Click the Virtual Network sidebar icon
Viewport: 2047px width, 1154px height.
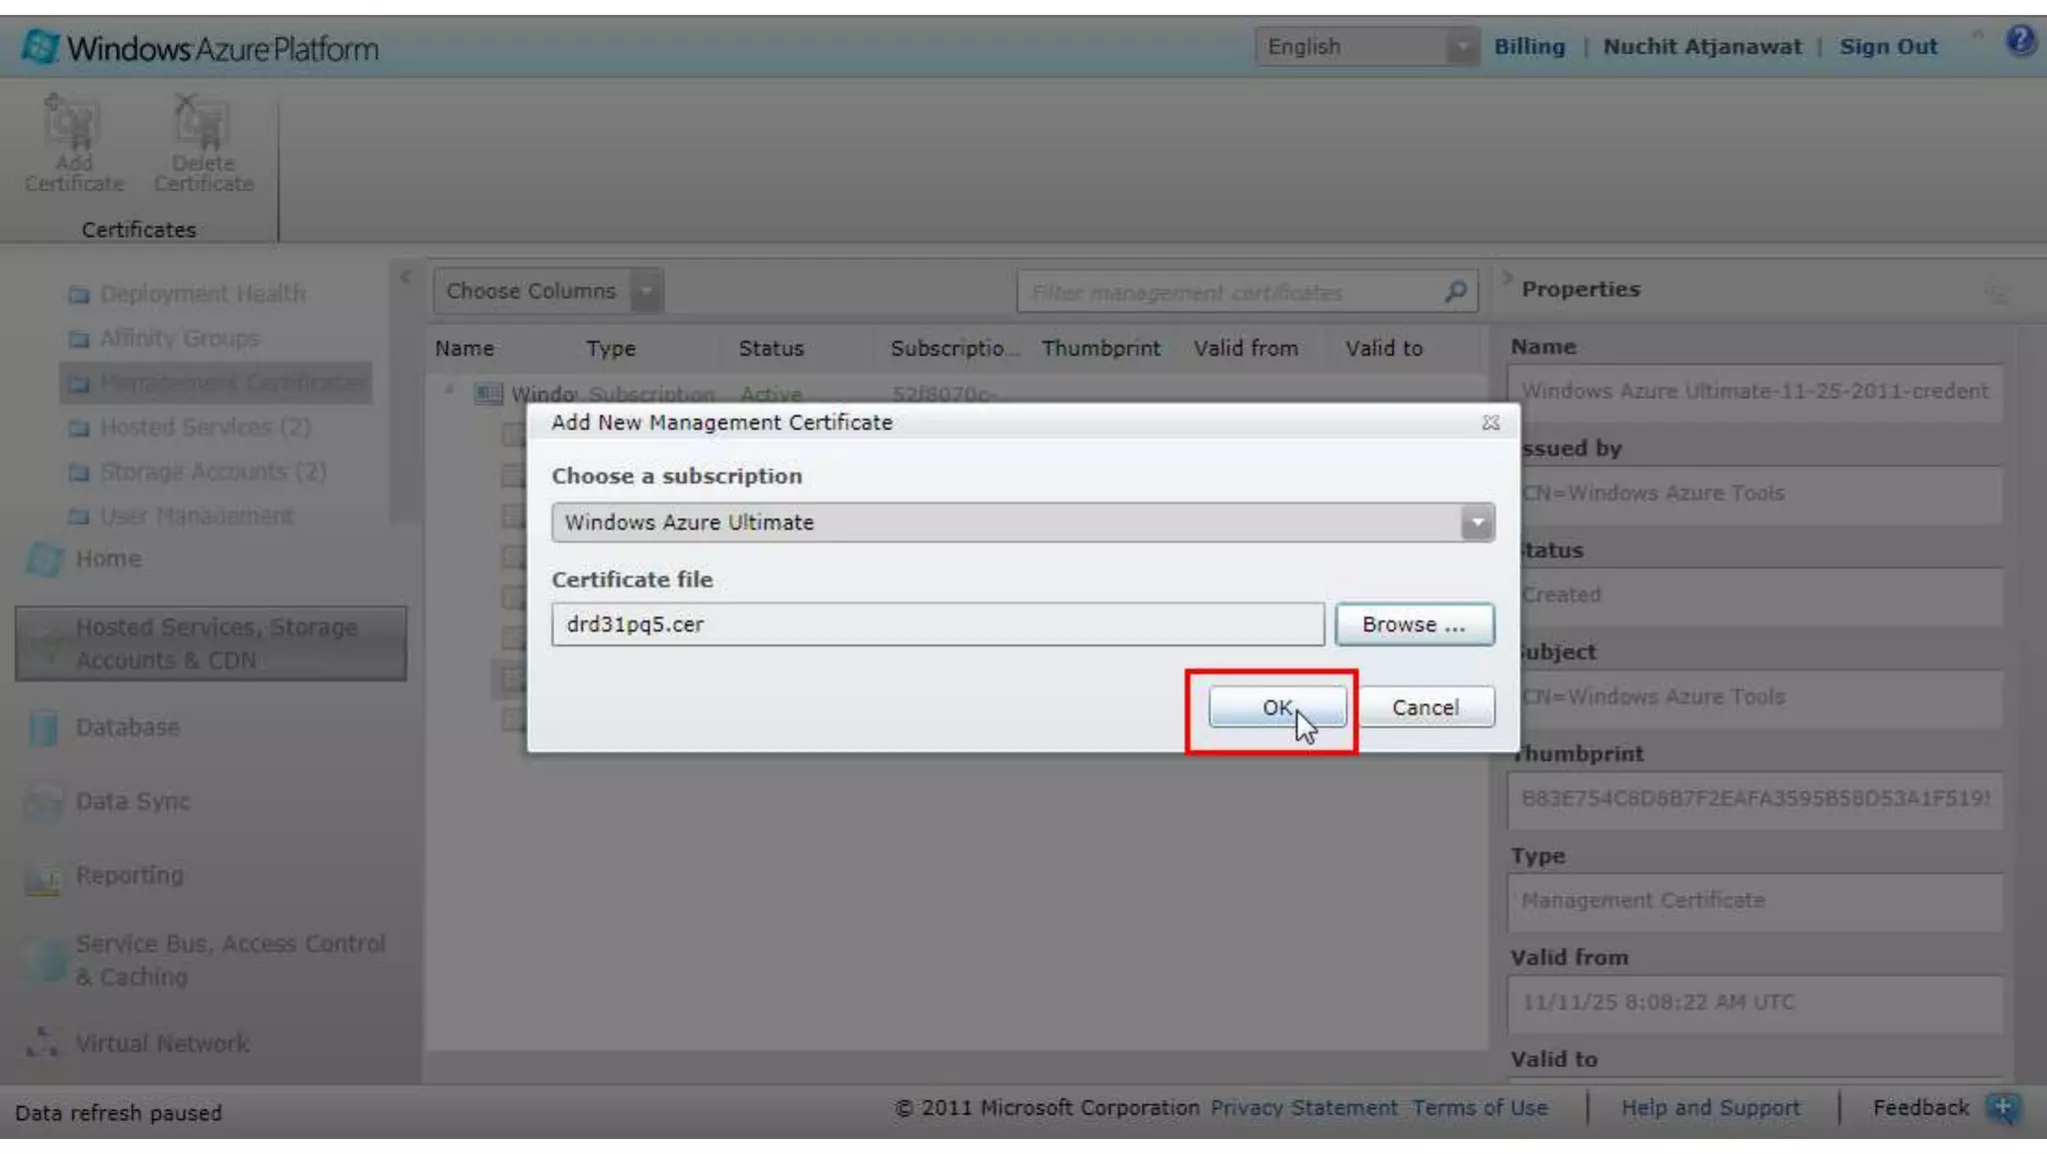(42, 1043)
